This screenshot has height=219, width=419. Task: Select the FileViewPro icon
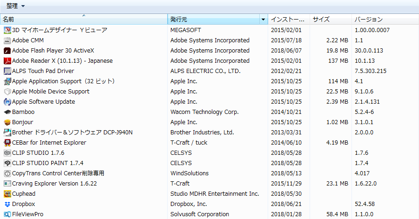(x=7, y=214)
